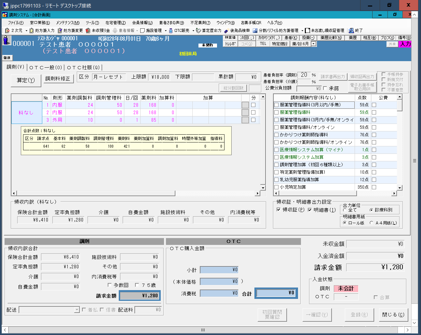The width and height of the screenshot is (421, 335).
Task: Open 後発品検索 from the toolbar
Action: tap(226, 31)
